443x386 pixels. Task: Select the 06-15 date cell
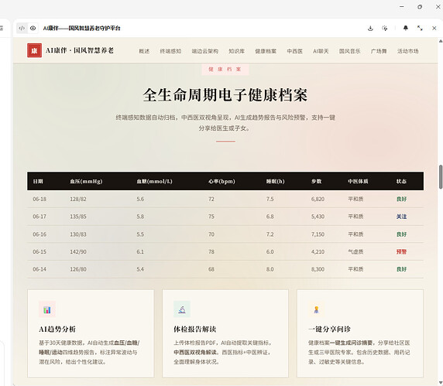click(39, 251)
